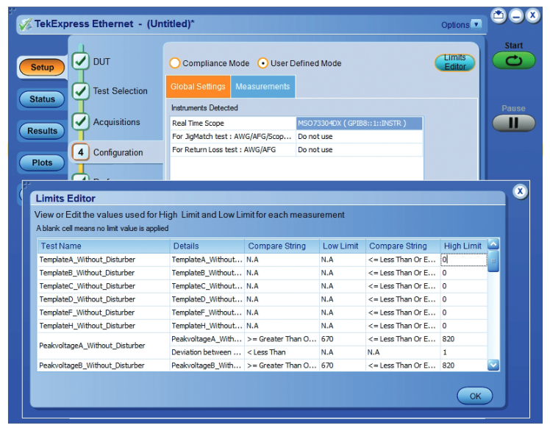Select the User Defined Mode radio button

[x=262, y=63]
